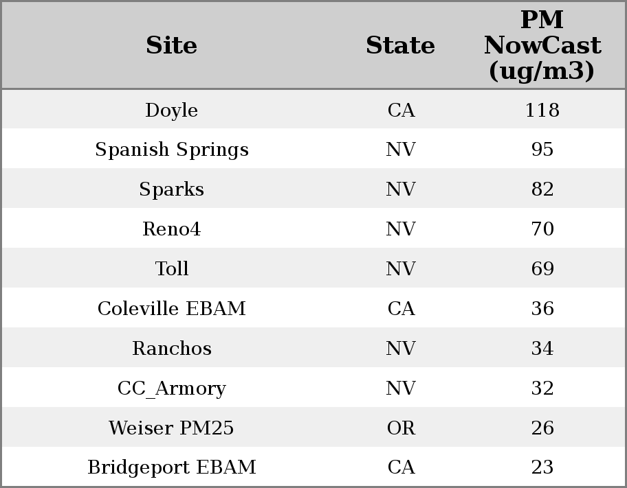Select the Spanish Springs site name
The width and height of the screenshot is (627, 488).
click(x=171, y=150)
